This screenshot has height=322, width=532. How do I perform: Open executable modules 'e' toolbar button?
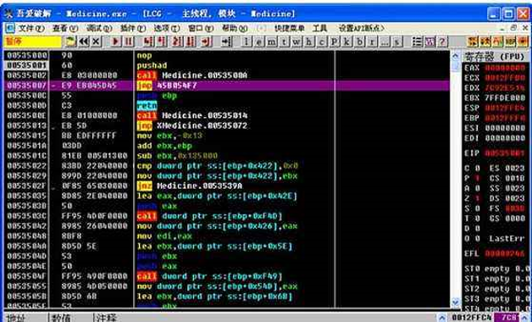[x=259, y=42]
